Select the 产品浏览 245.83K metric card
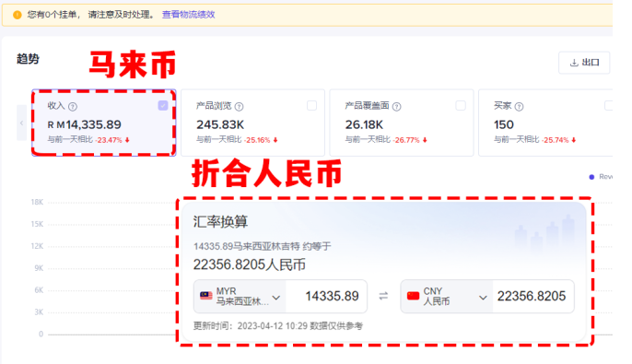 (x=252, y=123)
